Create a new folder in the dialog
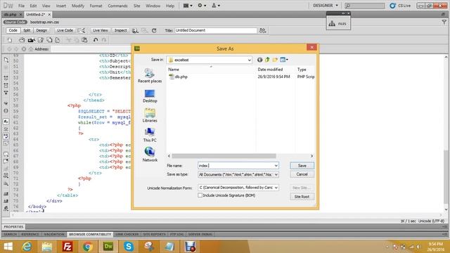 [275, 60]
